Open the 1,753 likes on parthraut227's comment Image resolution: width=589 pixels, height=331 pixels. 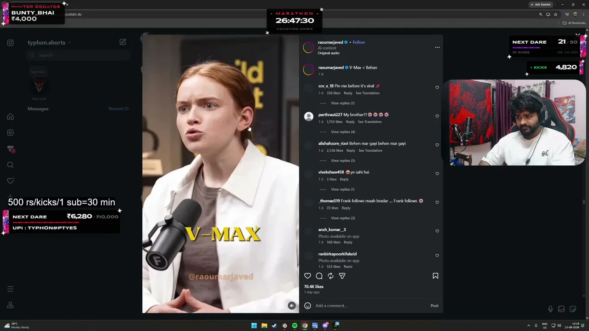point(335,122)
